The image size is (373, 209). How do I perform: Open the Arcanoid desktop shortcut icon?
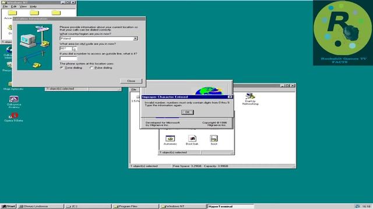pyautogui.click(x=14, y=102)
